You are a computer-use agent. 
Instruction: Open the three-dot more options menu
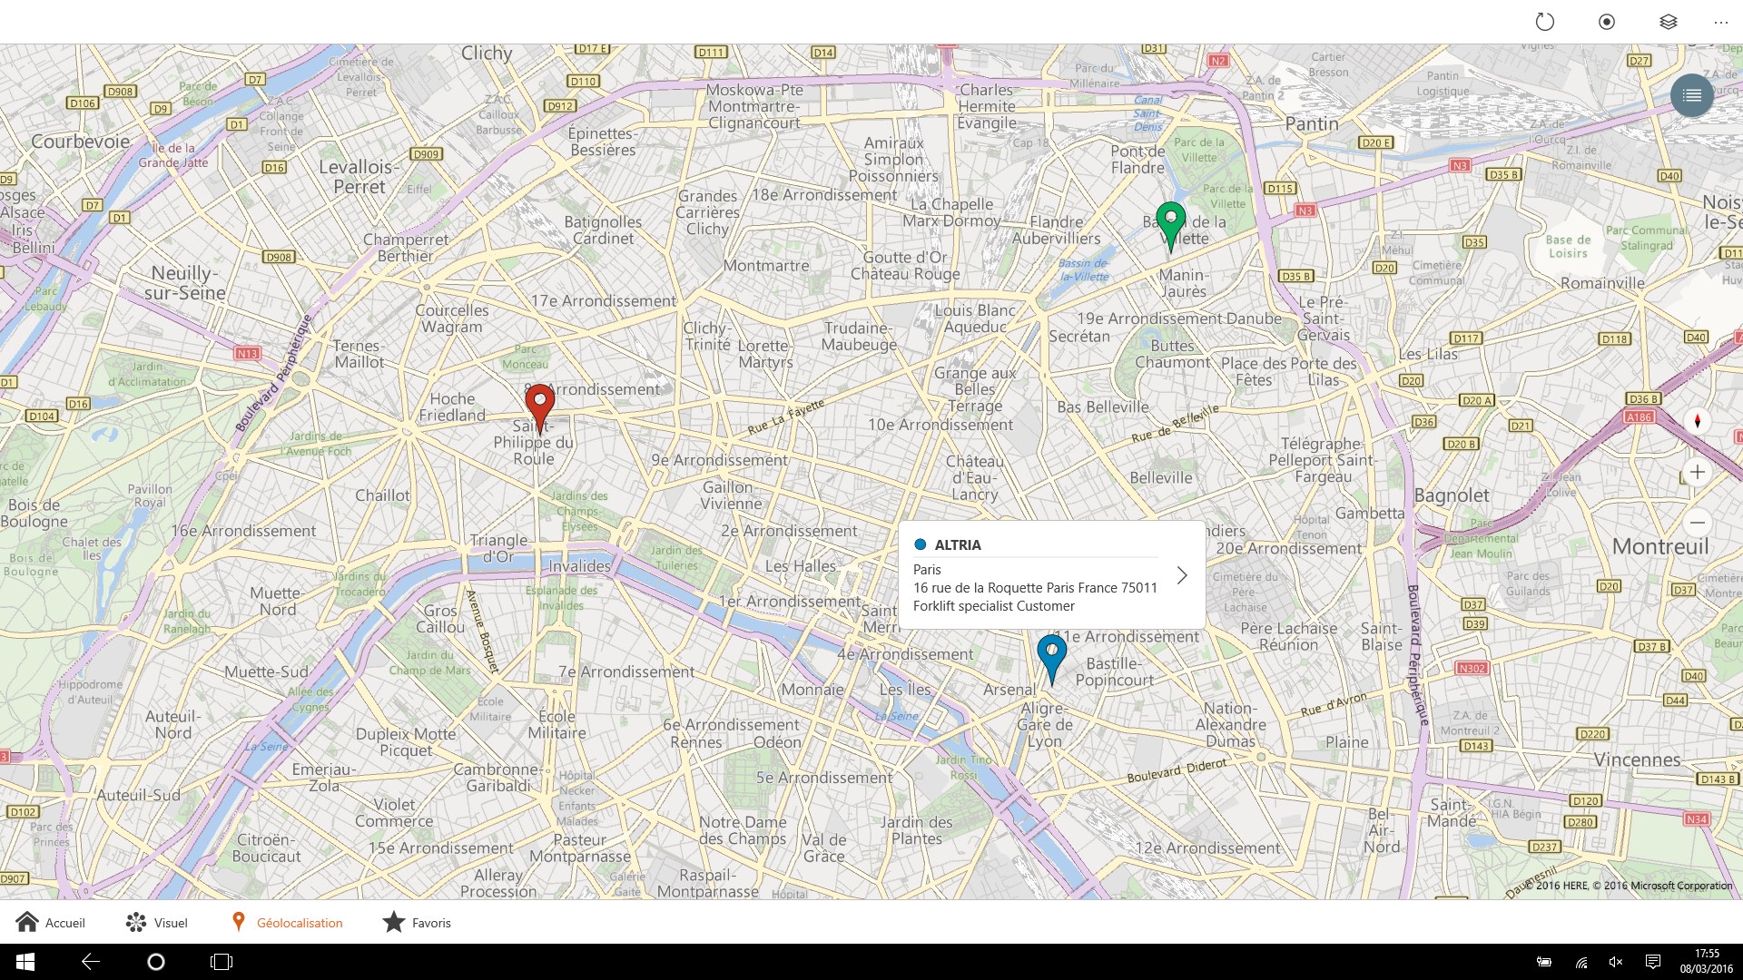[x=1721, y=22]
